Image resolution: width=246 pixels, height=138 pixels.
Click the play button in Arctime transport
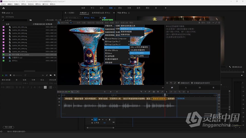click(x=111, y=92)
